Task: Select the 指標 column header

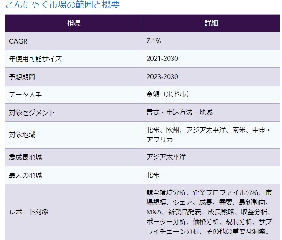Action: (x=74, y=23)
